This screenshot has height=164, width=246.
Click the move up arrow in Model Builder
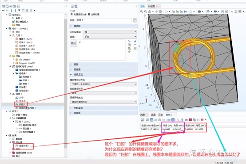click(x=11, y=11)
